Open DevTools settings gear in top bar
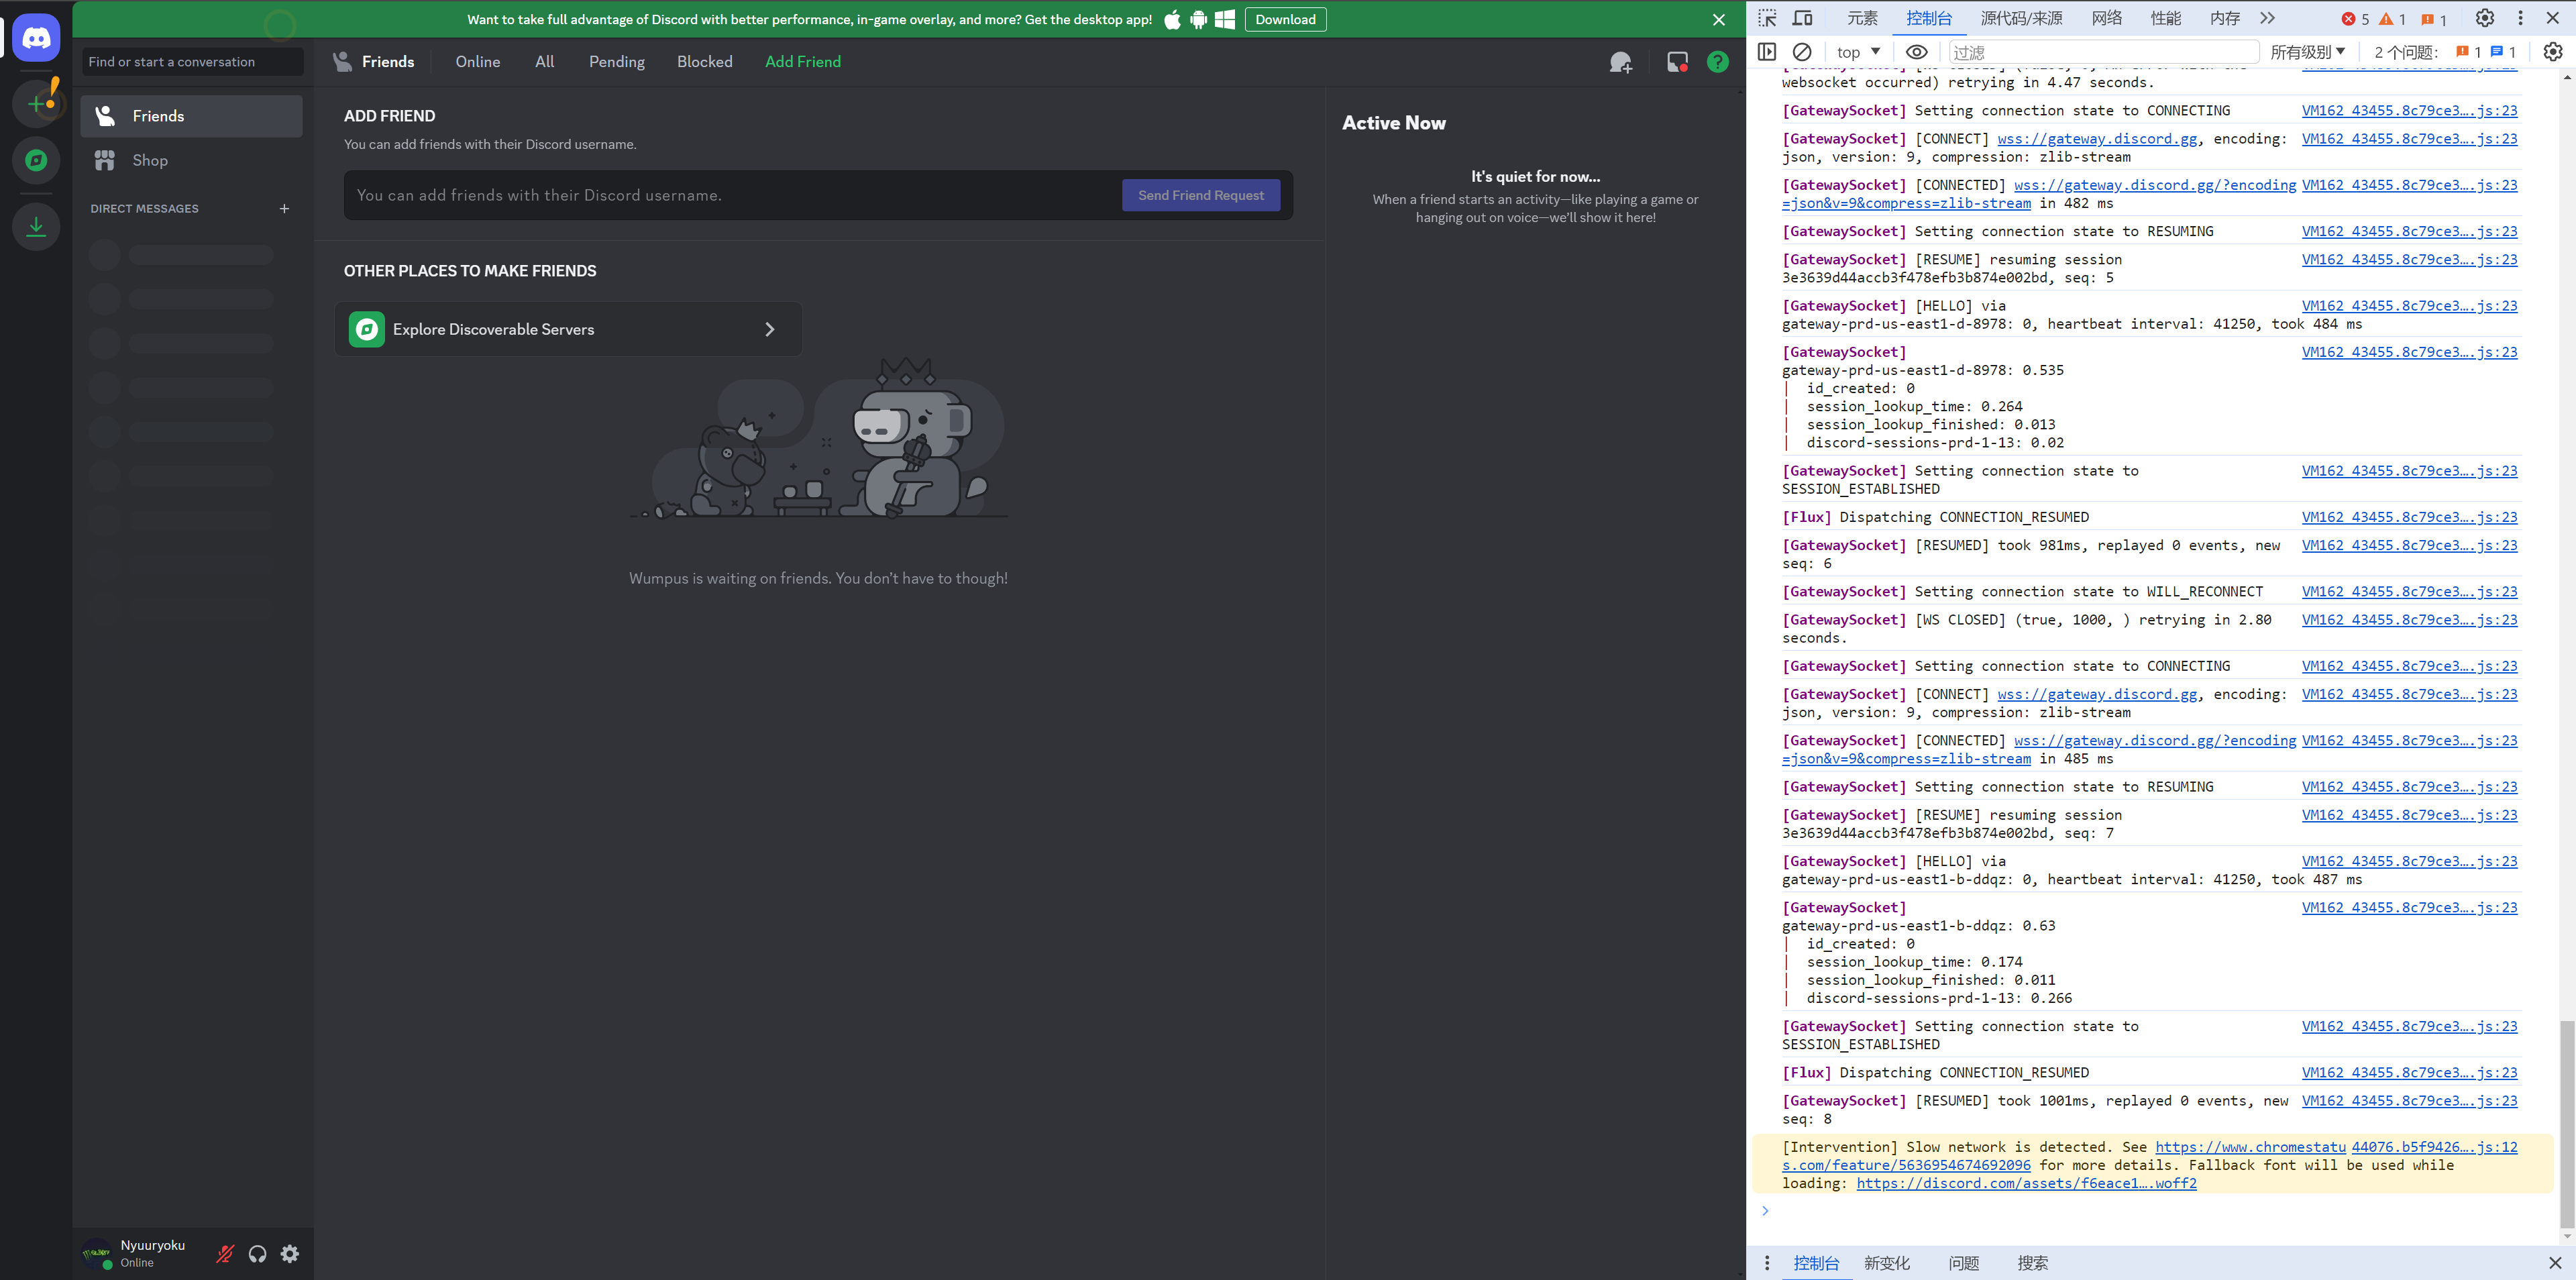The width and height of the screenshot is (2576, 1280). (2485, 18)
